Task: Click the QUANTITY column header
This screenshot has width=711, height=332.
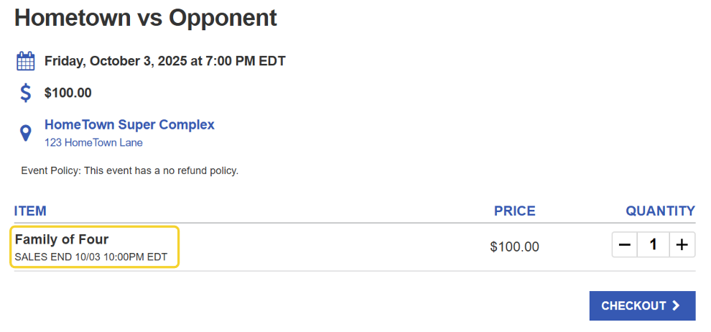Action: (x=660, y=211)
